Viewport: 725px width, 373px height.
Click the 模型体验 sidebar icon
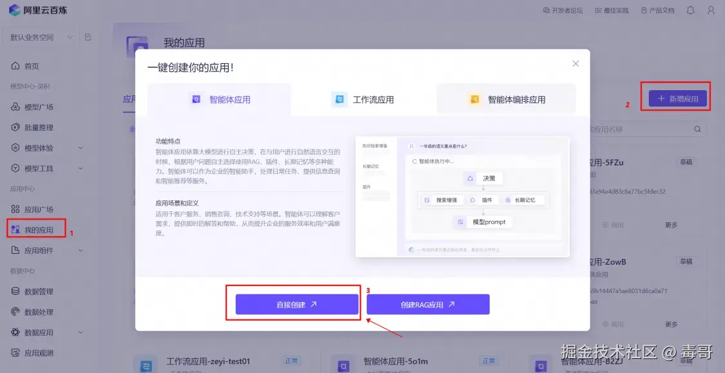click(x=15, y=148)
